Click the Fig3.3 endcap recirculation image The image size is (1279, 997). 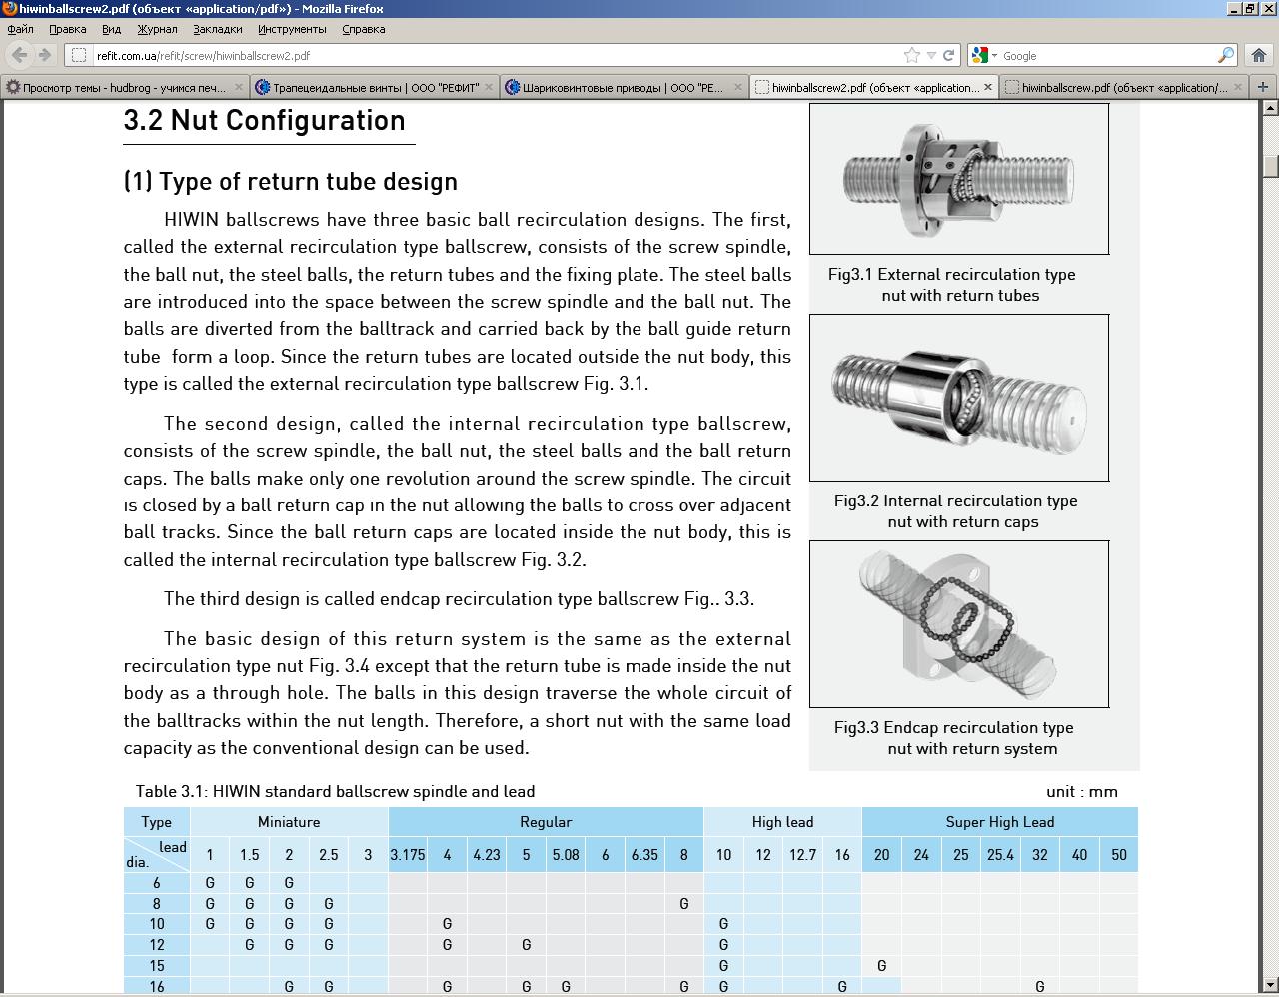pos(958,624)
